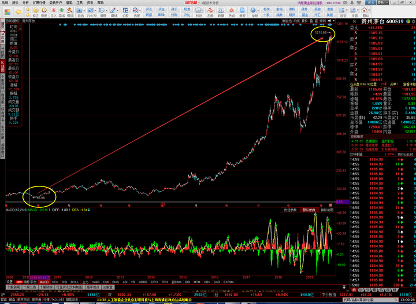
Task: Toggle the 叠 overlay chart button
Action: coord(311,21)
